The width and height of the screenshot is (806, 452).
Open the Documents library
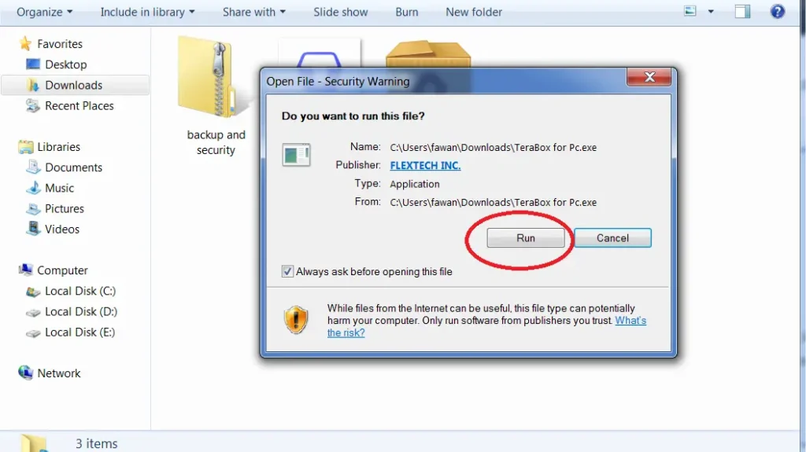73,167
